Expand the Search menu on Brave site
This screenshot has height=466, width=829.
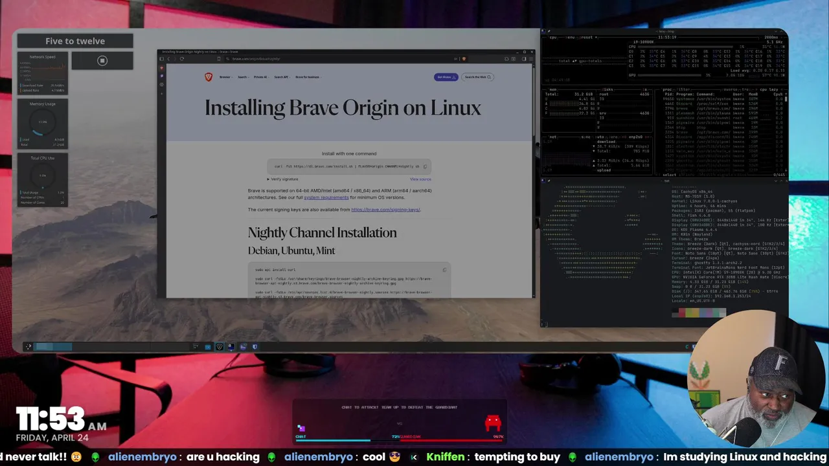click(x=243, y=77)
